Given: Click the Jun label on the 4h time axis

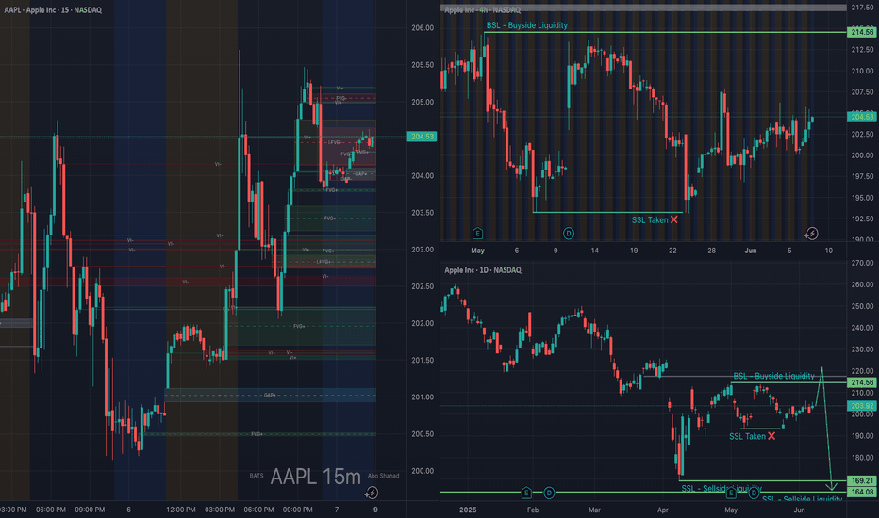Looking at the screenshot, I should [x=750, y=251].
